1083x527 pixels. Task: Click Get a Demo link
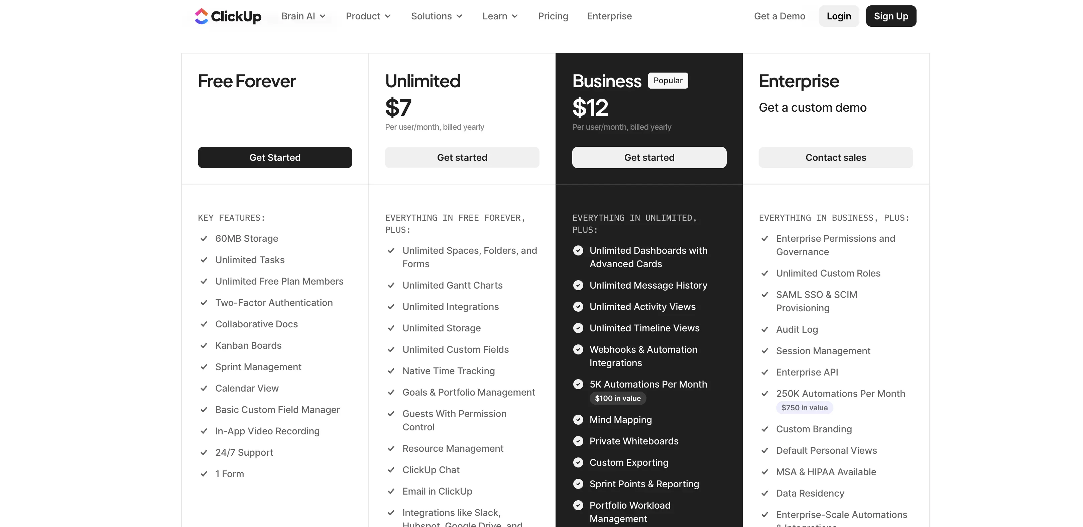[779, 16]
